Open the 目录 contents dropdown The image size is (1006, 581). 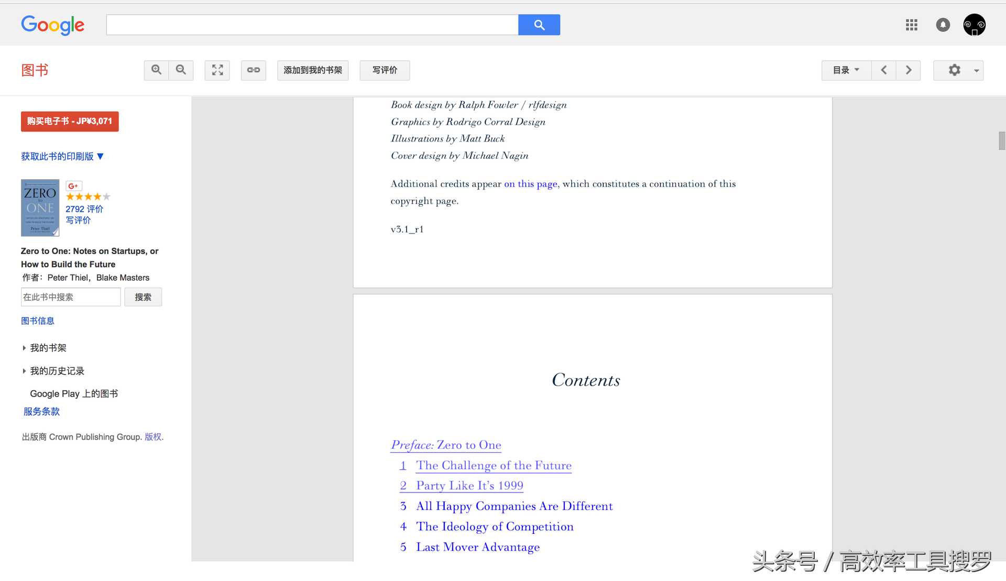point(846,70)
